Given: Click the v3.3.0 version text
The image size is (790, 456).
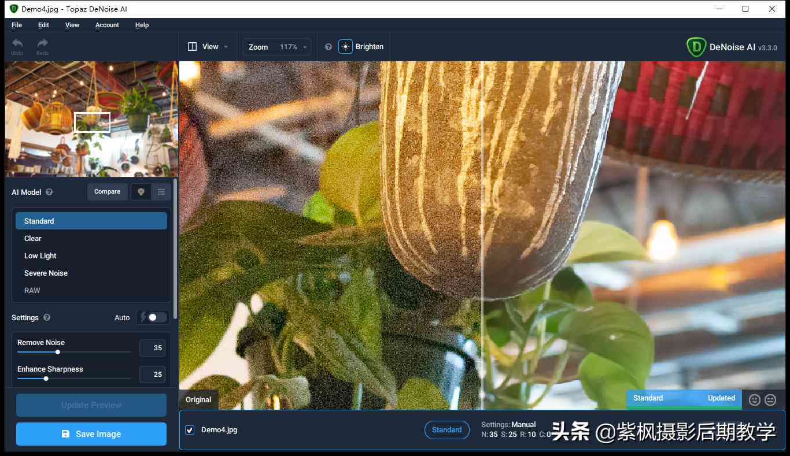Looking at the screenshot, I should pyautogui.click(x=767, y=48).
